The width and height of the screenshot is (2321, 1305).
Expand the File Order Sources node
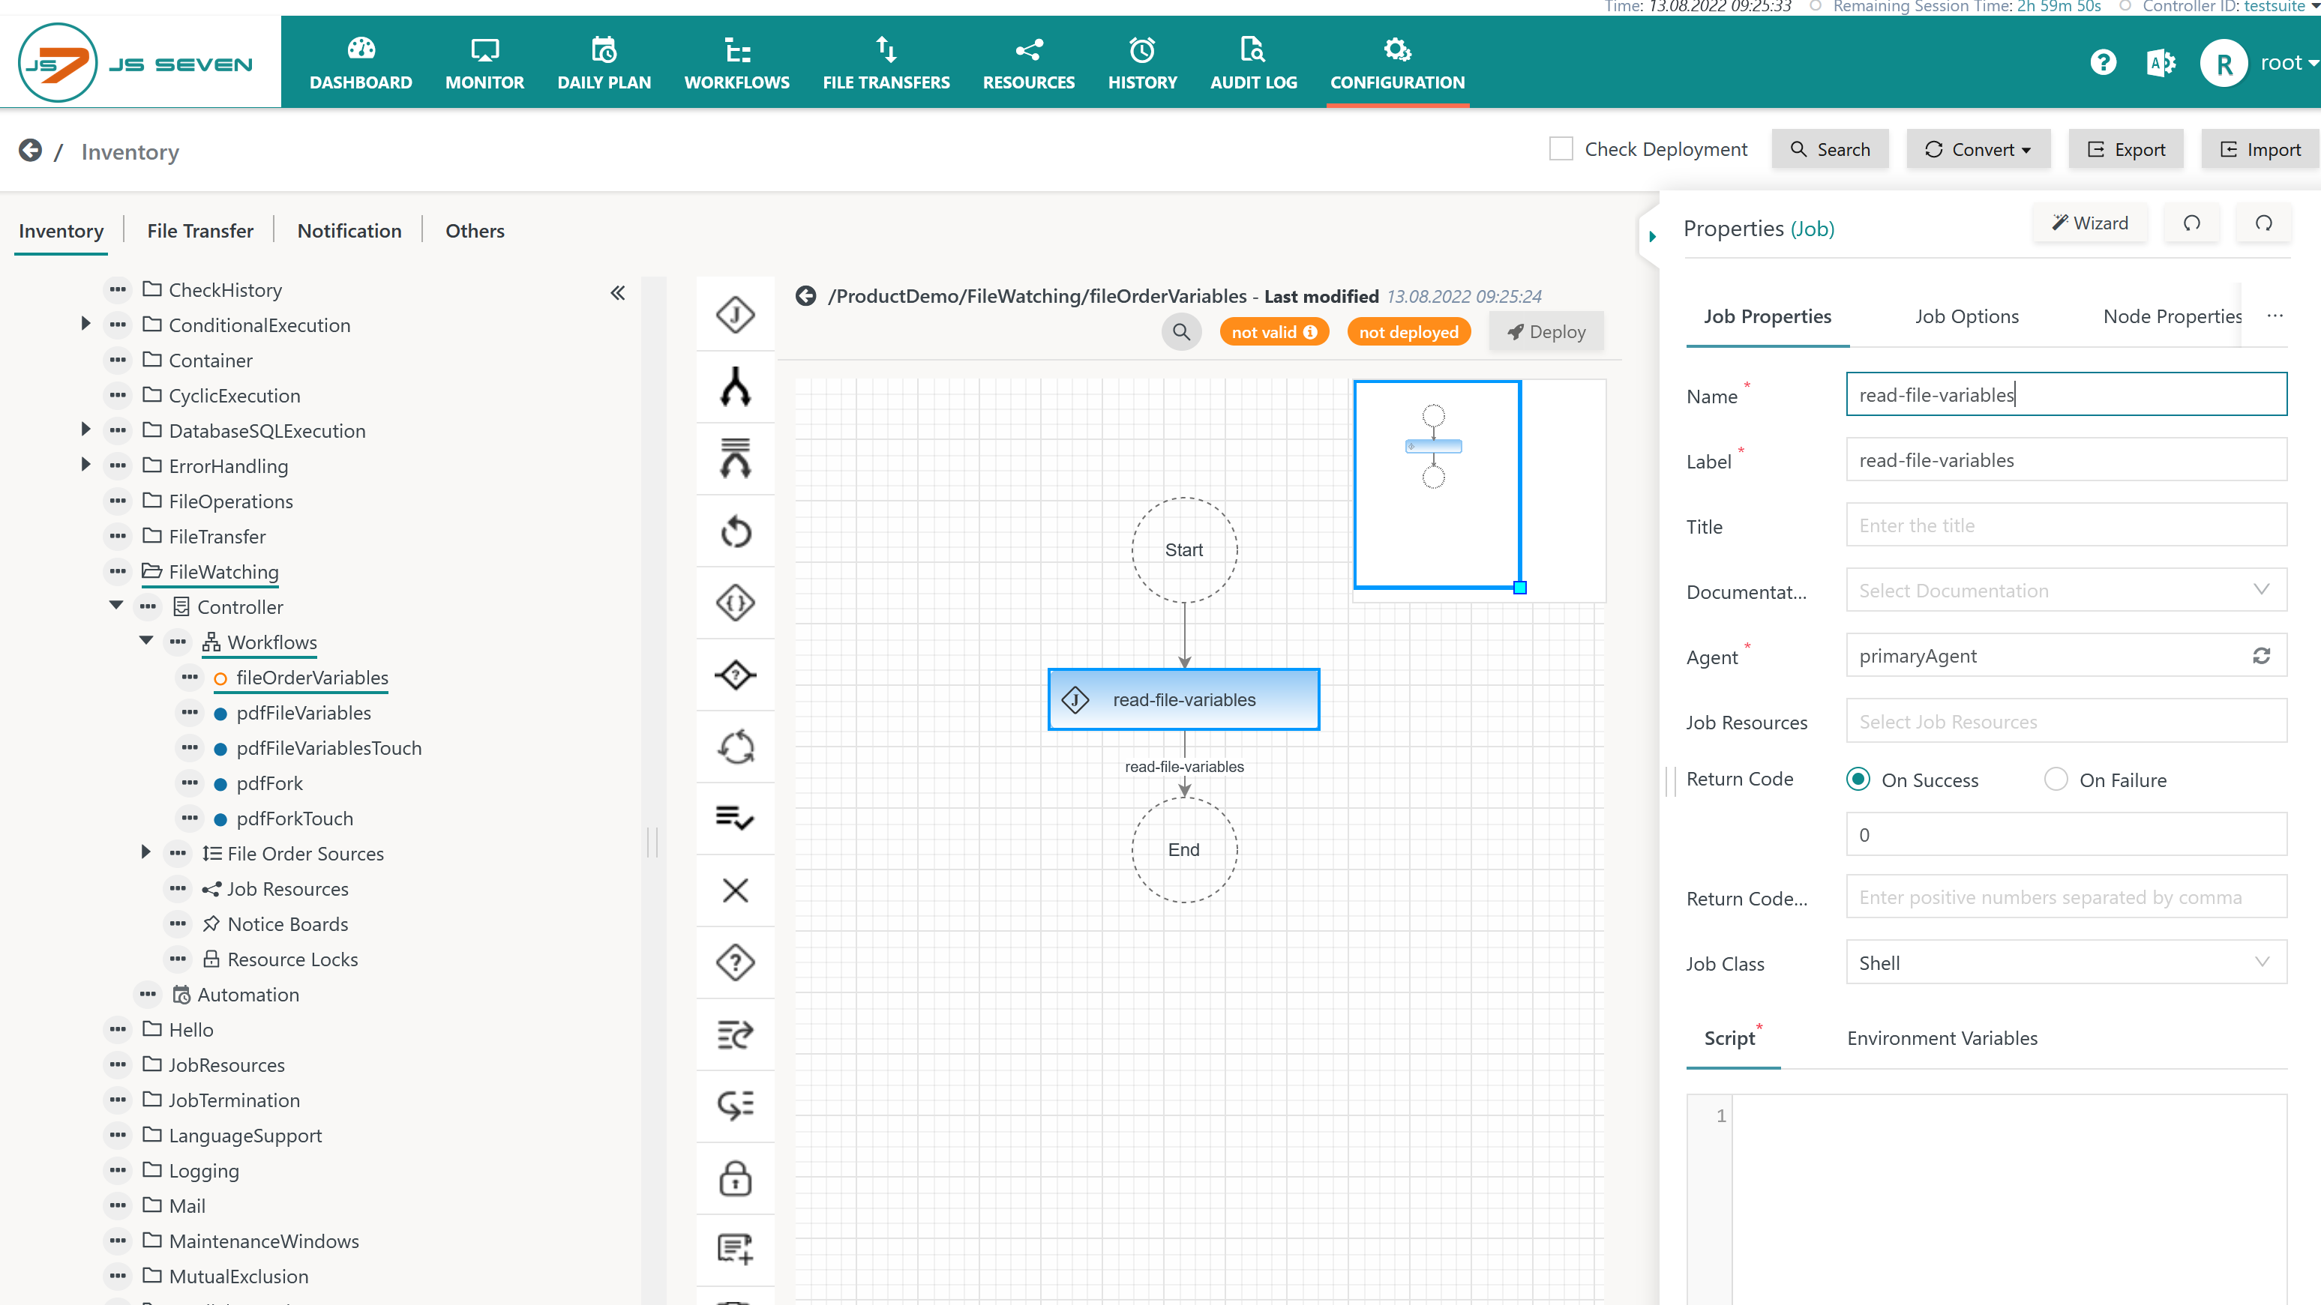pyautogui.click(x=145, y=852)
